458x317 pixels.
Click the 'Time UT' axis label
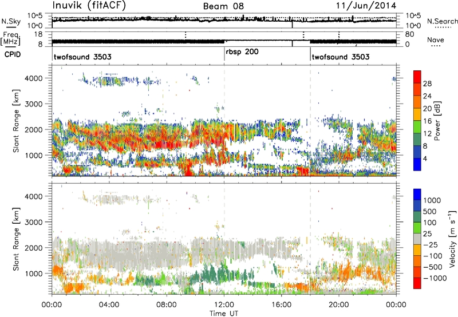[224, 314]
